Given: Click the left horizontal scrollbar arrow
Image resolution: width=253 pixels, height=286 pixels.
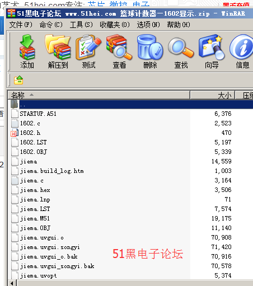Looking at the screenshot, I should click(12, 283).
